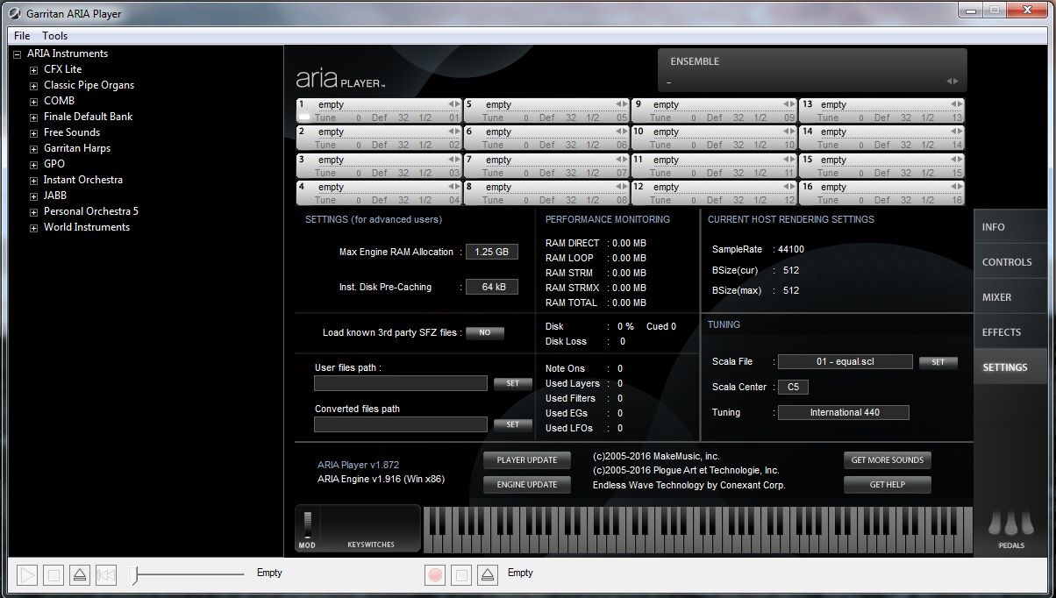
Task: Click SET next to Converted files path
Action: point(513,424)
